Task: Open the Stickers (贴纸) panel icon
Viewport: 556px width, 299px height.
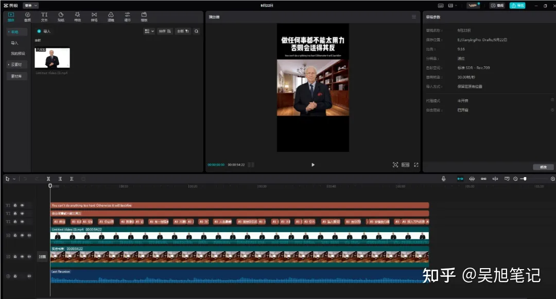Action: [x=61, y=16]
